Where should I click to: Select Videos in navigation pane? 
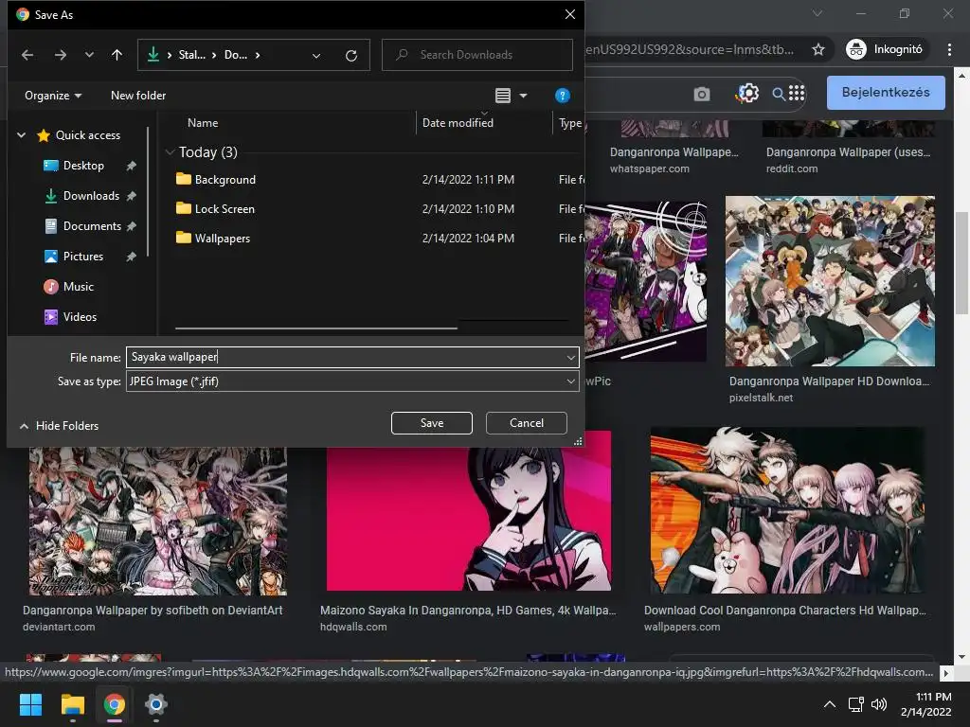[80, 317]
